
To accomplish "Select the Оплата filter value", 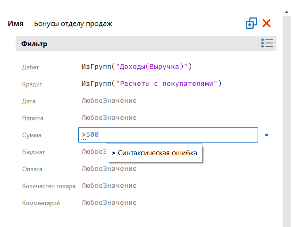I will coord(109,169).
